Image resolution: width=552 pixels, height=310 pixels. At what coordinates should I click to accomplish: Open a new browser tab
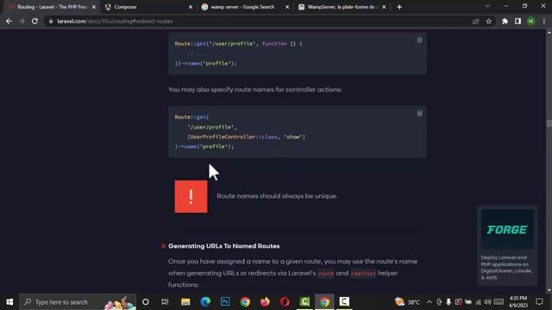pyautogui.click(x=399, y=7)
